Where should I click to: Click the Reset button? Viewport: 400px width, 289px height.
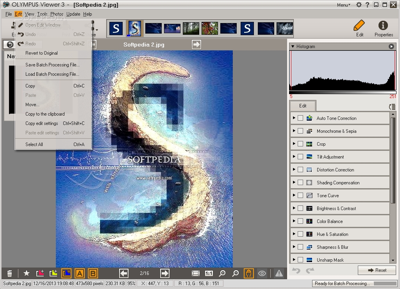pyautogui.click(x=377, y=270)
